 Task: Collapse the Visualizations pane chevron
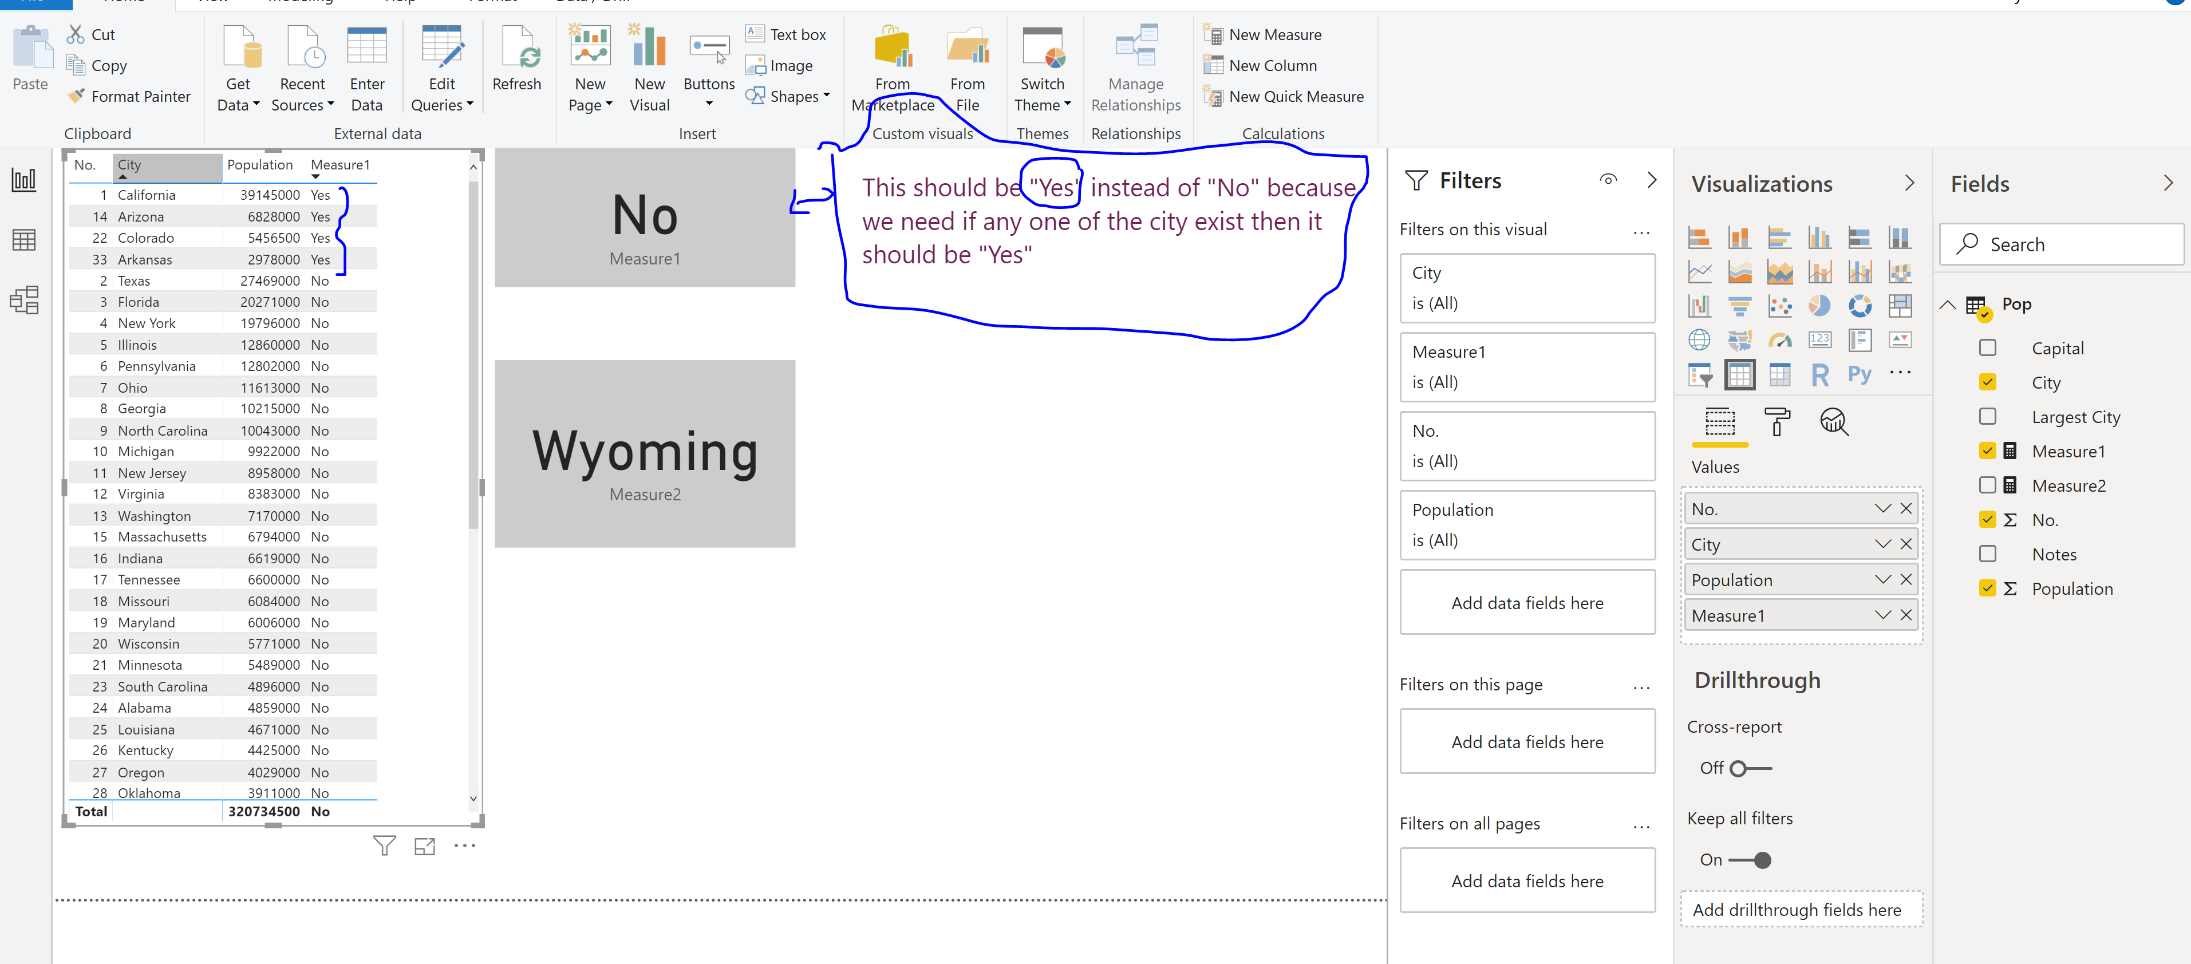(1909, 183)
